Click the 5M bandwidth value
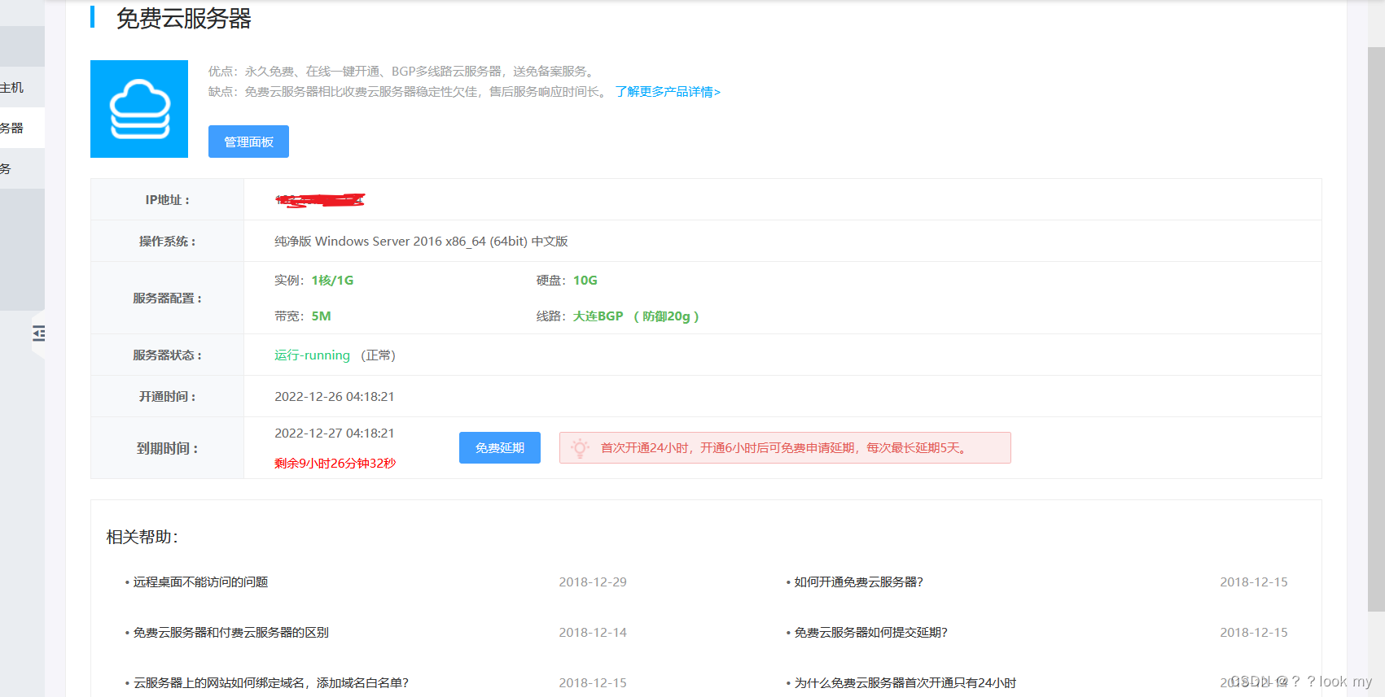Image resolution: width=1385 pixels, height=697 pixels. 321,316
